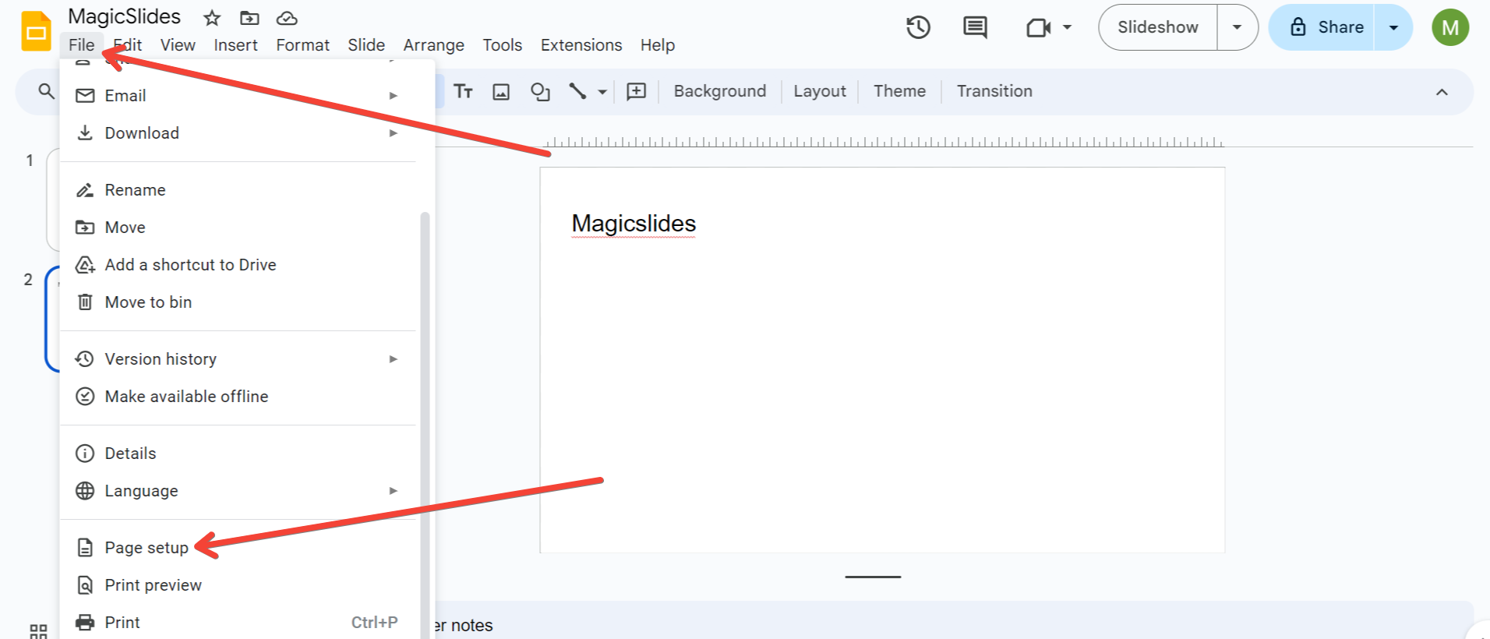Open line tool options dropdown arrow

click(602, 92)
